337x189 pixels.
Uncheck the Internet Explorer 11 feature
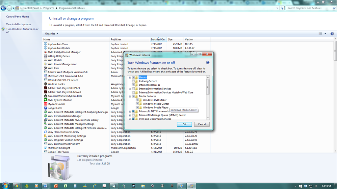coord(133,85)
